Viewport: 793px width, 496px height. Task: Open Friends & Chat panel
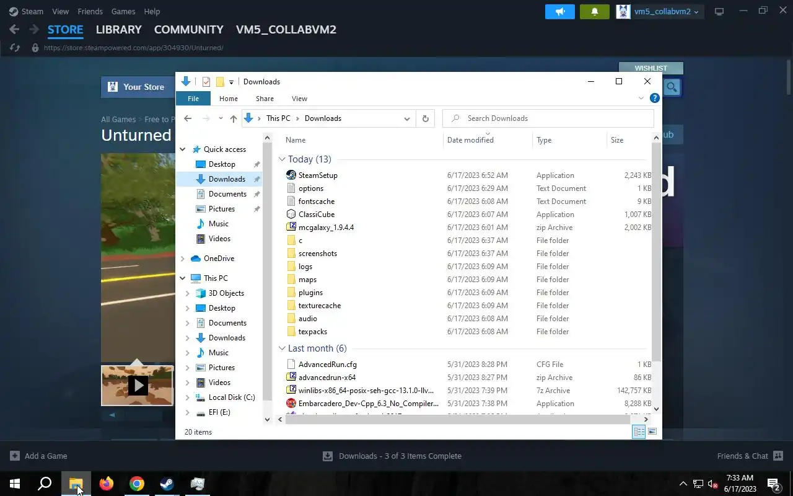pyautogui.click(x=751, y=456)
